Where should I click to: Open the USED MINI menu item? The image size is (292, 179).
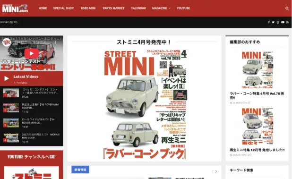click(88, 8)
